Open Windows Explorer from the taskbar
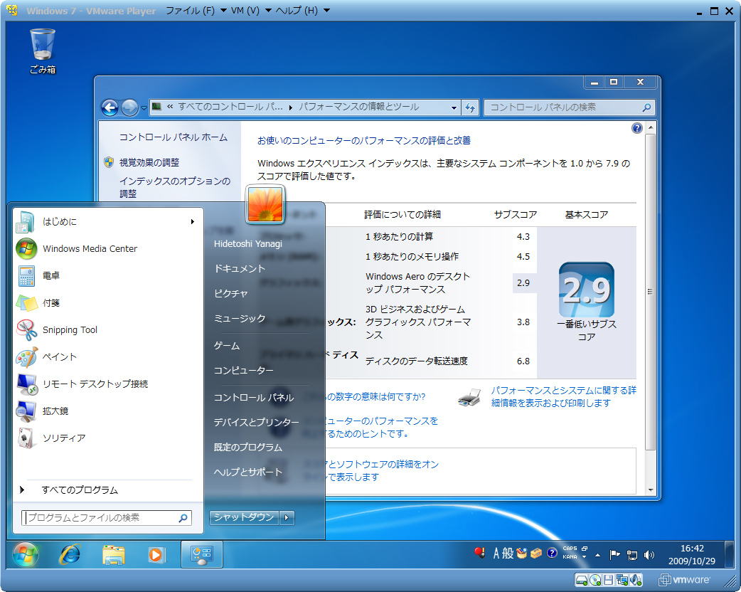741x592 pixels. tap(114, 554)
